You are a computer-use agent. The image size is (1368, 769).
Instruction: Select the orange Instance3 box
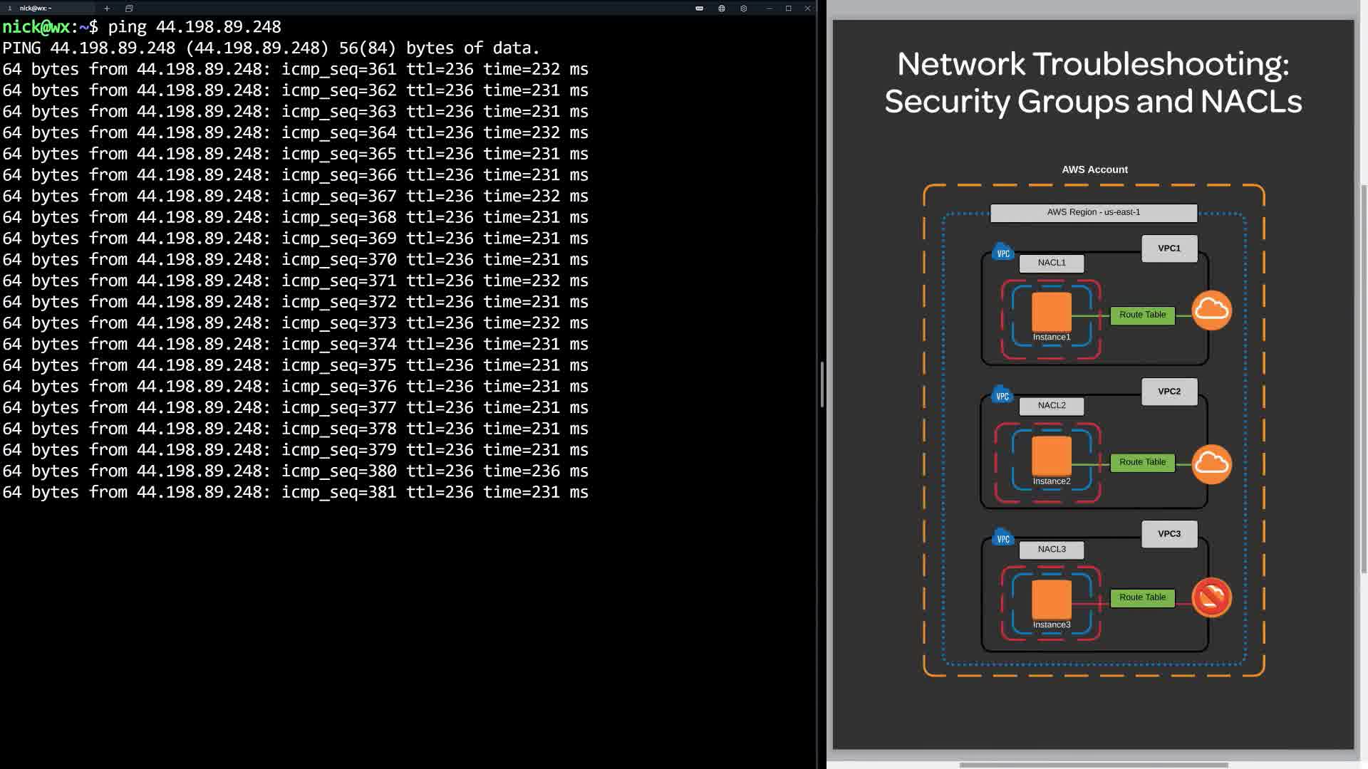(1051, 599)
